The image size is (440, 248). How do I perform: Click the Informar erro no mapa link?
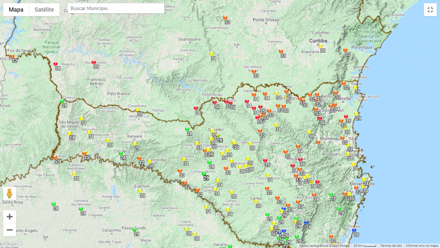point(421,246)
